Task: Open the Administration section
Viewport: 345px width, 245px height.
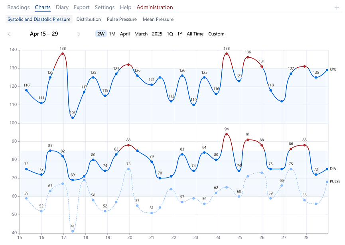Action: click(155, 7)
